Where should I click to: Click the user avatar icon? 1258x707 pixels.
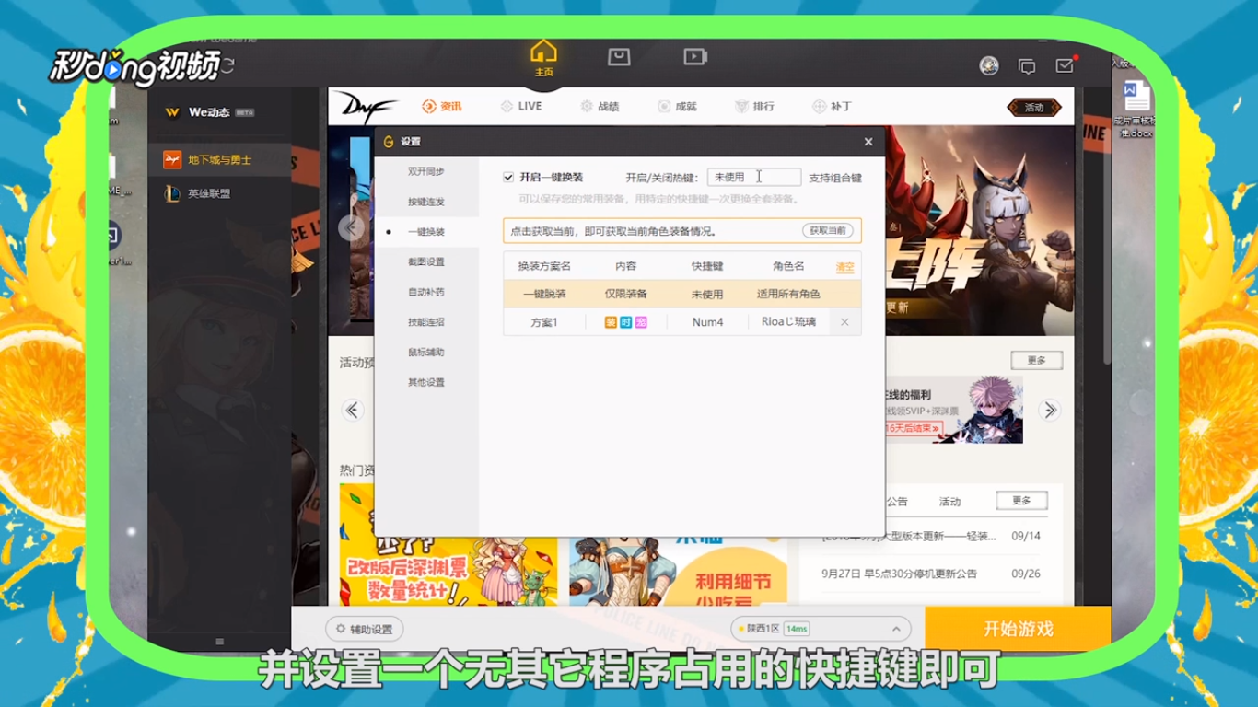click(989, 65)
